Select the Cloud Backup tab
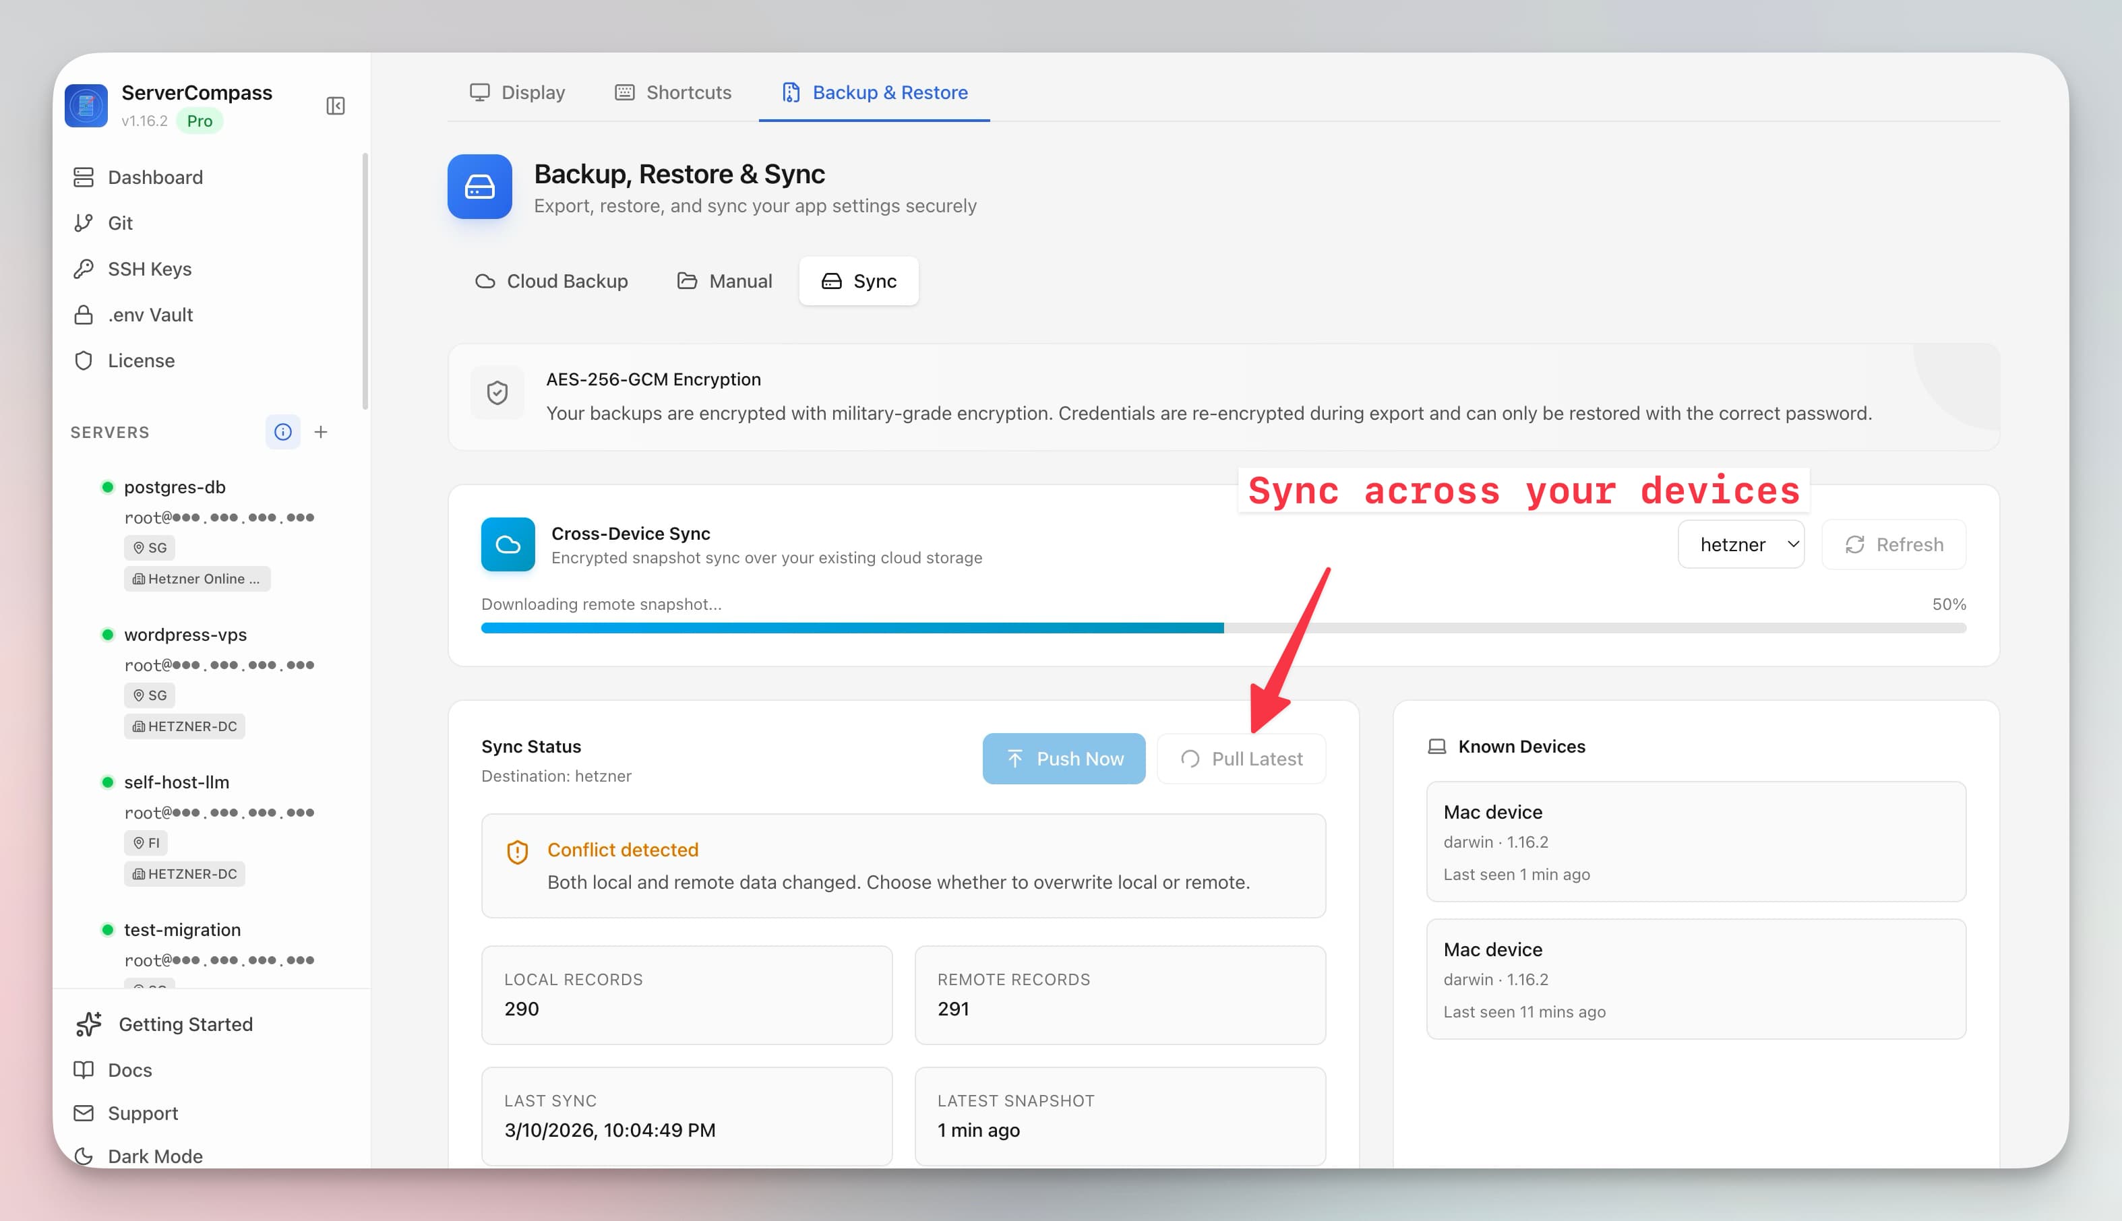Image resolution: width=2122 pixels, height=1221 pixels. (551, 281)
